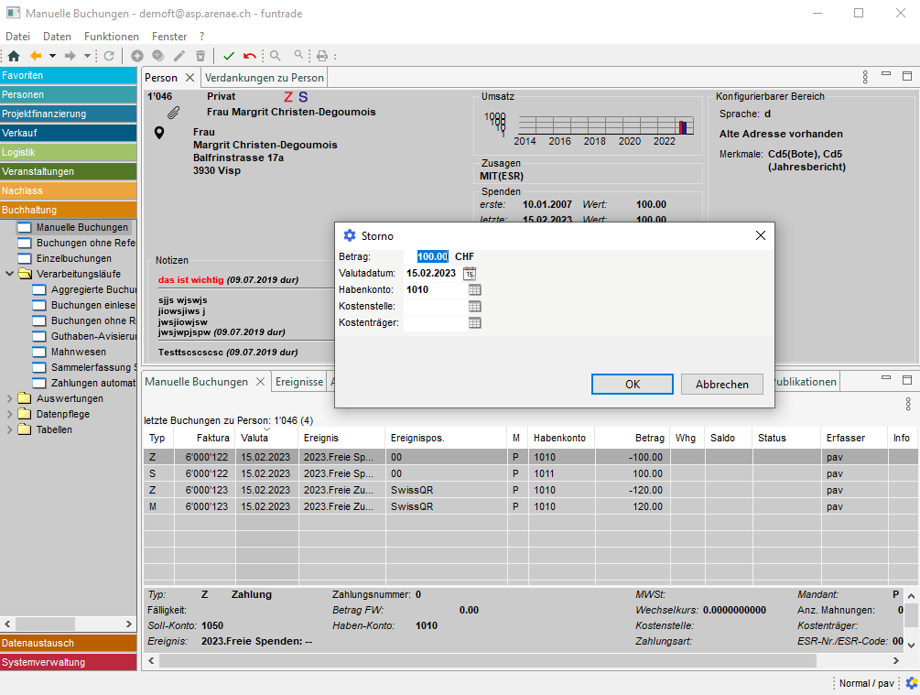Image resolution: width=920 pixels, height=695 pixels.
Task: Click the red undo arrow icon
Action: [250, 56]
